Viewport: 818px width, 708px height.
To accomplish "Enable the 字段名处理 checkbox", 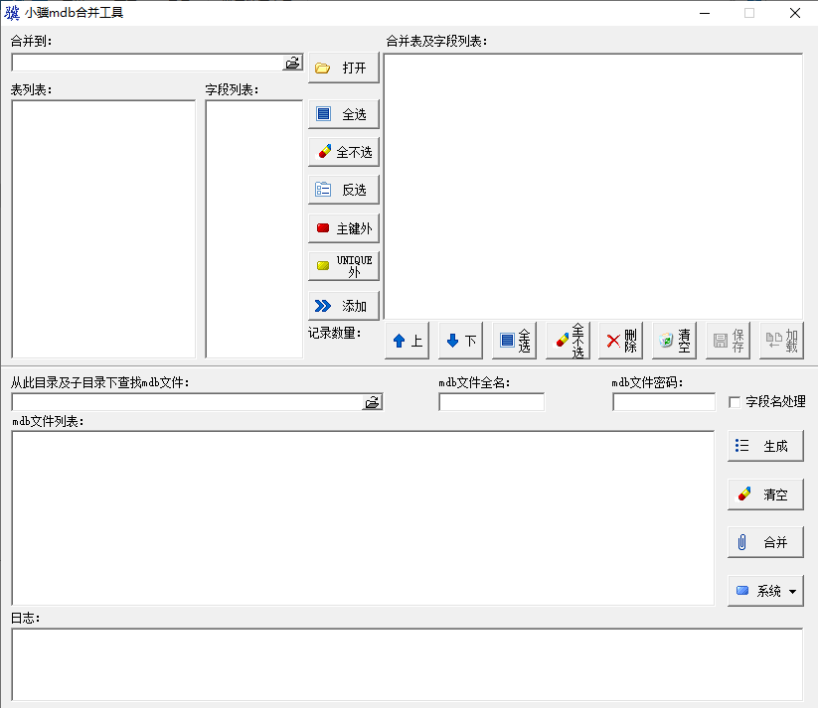I will tap(731, 401).
